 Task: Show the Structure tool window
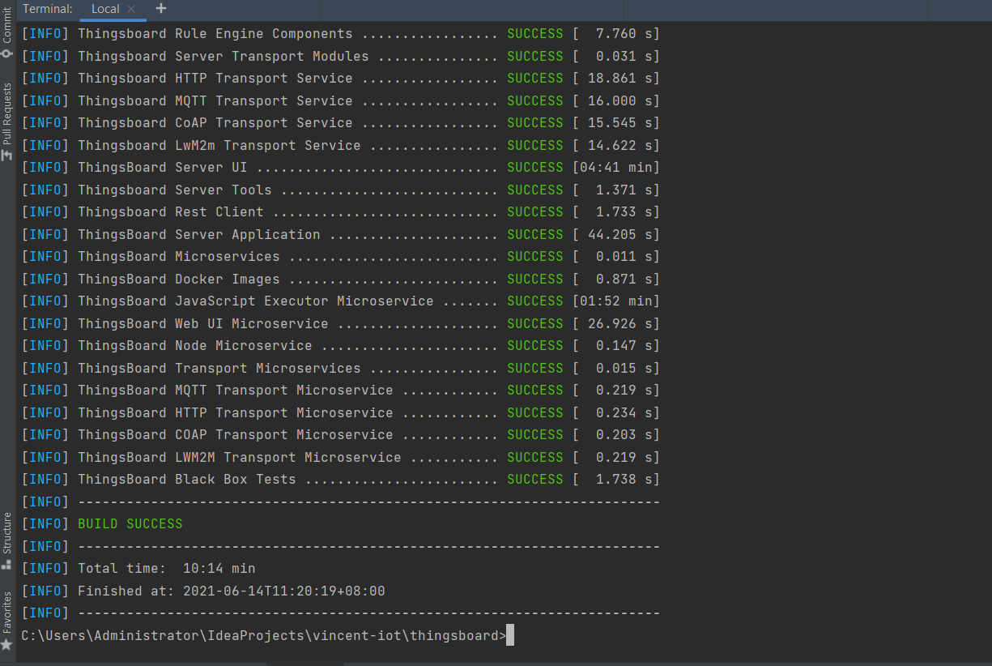click(x=7, y=540)
